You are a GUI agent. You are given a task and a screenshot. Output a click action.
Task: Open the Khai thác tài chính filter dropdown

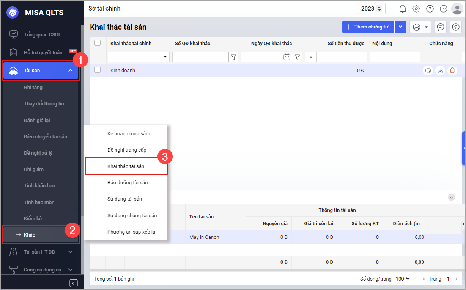coord(165,57)
